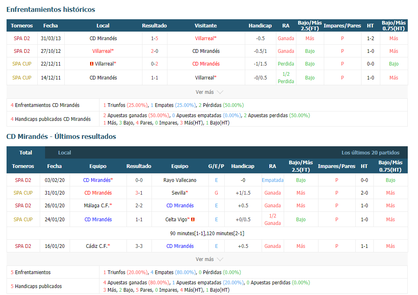Open Los últimos 20 partidos filter
Screen dimensions: 418x295
point(370,152)
